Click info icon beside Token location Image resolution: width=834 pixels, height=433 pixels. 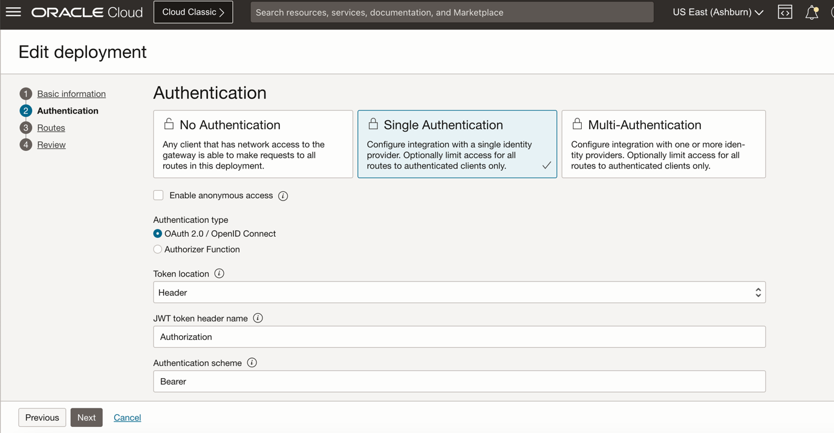pyautogui.click(x=219, y=274)
